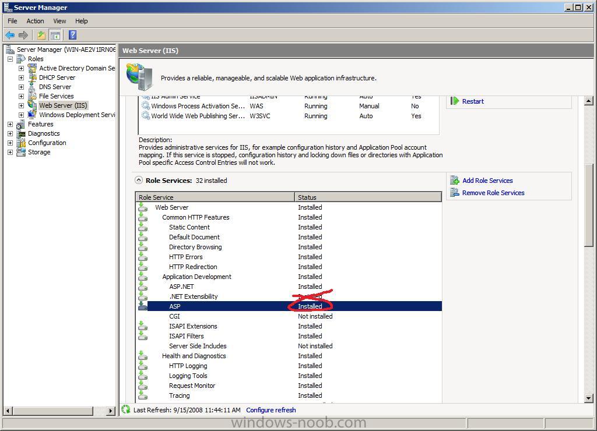This screenshot has width=597, height=431.
Task: Open the Action menu
Action: pyautogui.click(x=35, y=21)
